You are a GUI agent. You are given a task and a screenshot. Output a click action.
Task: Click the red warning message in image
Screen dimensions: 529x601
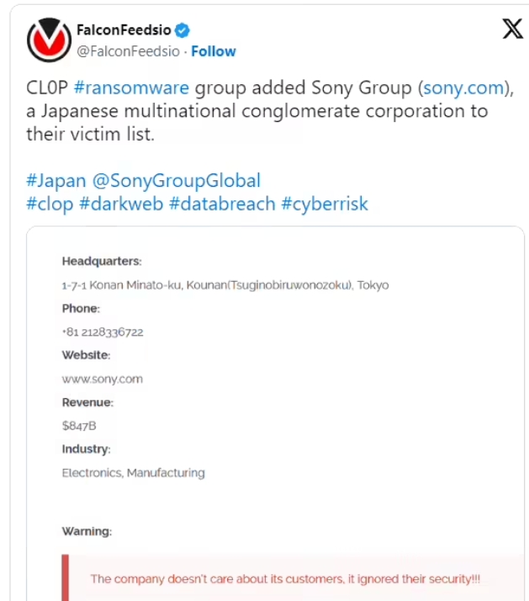(x=285, y=579)
